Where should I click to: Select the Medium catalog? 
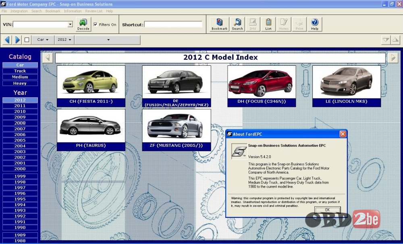pyautogui.click(x=20, y=77)
